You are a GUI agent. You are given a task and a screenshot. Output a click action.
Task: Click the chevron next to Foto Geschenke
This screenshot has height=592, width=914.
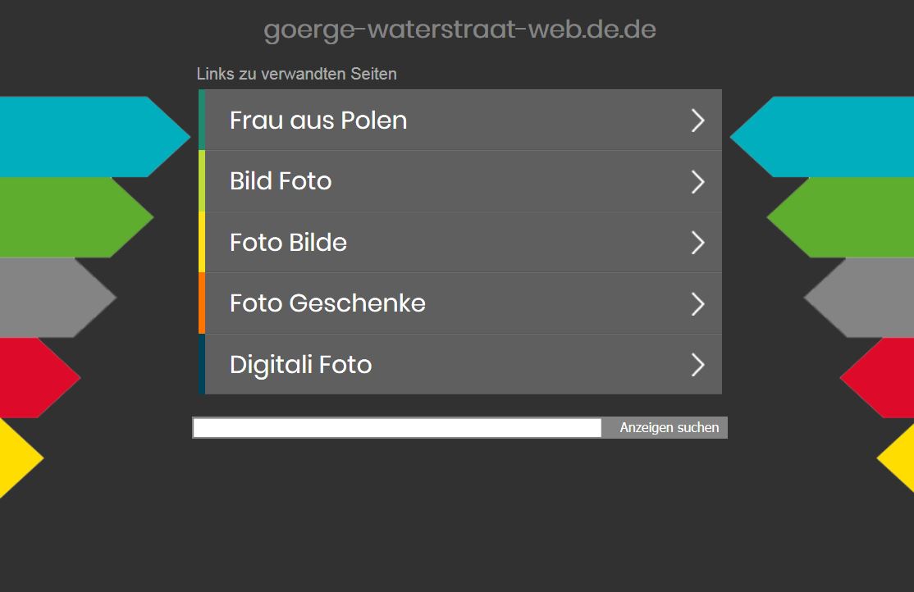[x=697, y=303]
